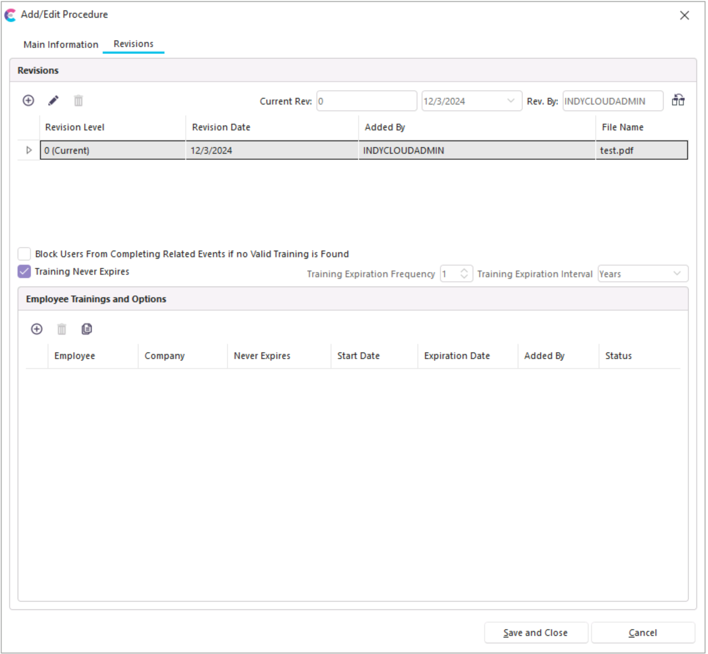Image resolution: width=708 pixels, height=654 pixels.
Task: Click Save and Close button
Action: 535,633
